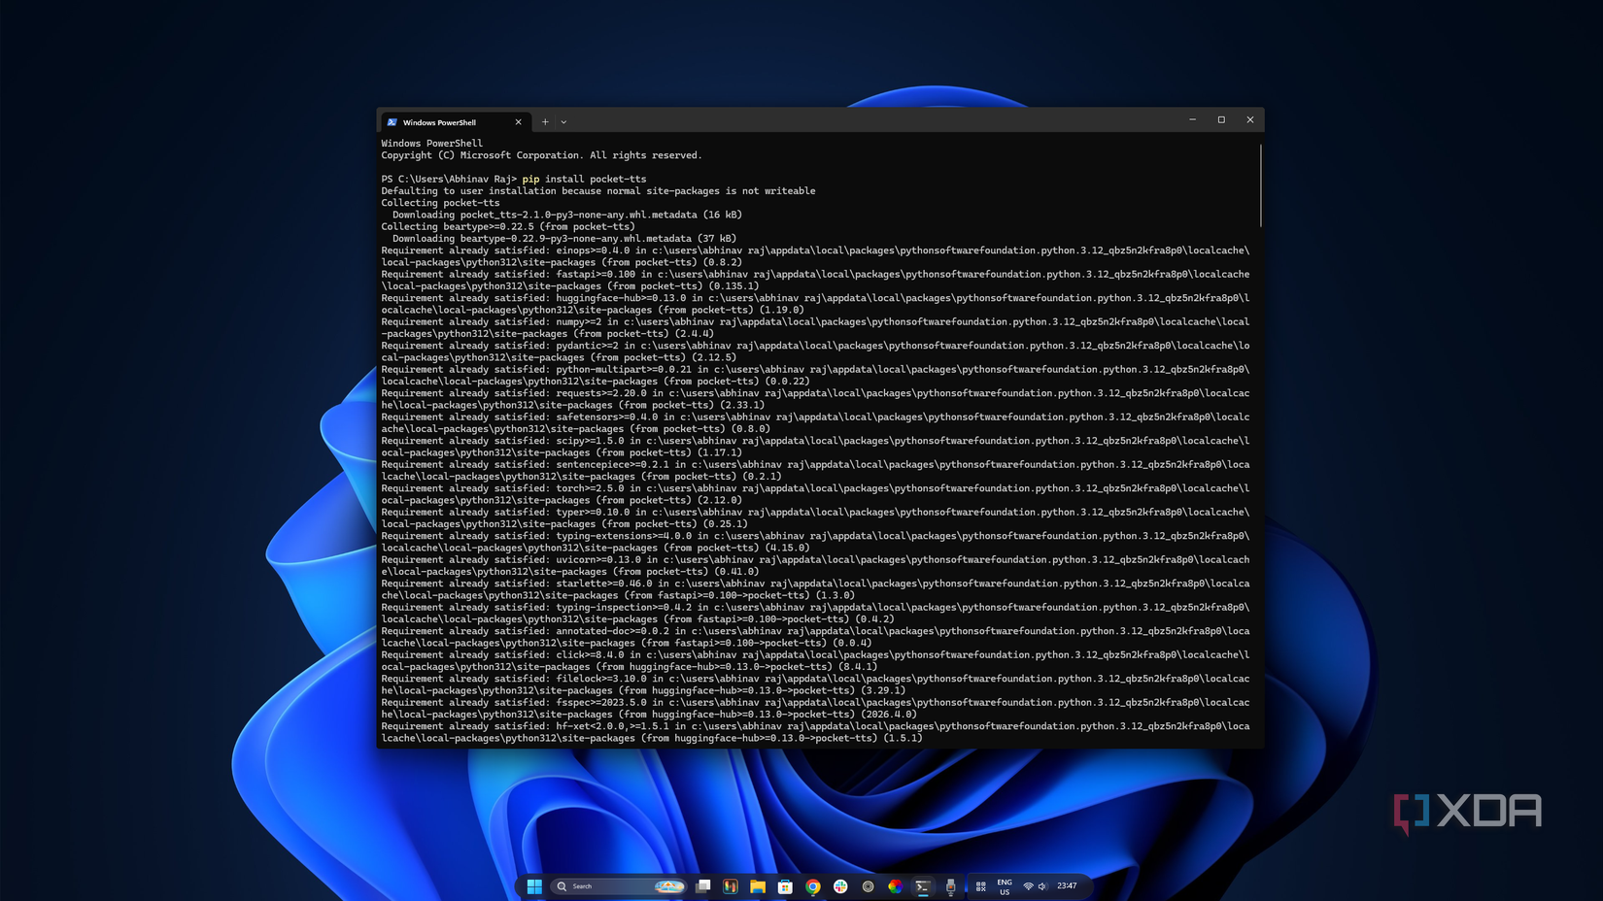Screen dimensions: 1603x901
Task: Launch Microsoft Store from taskbar
Action: click(785, 886)
